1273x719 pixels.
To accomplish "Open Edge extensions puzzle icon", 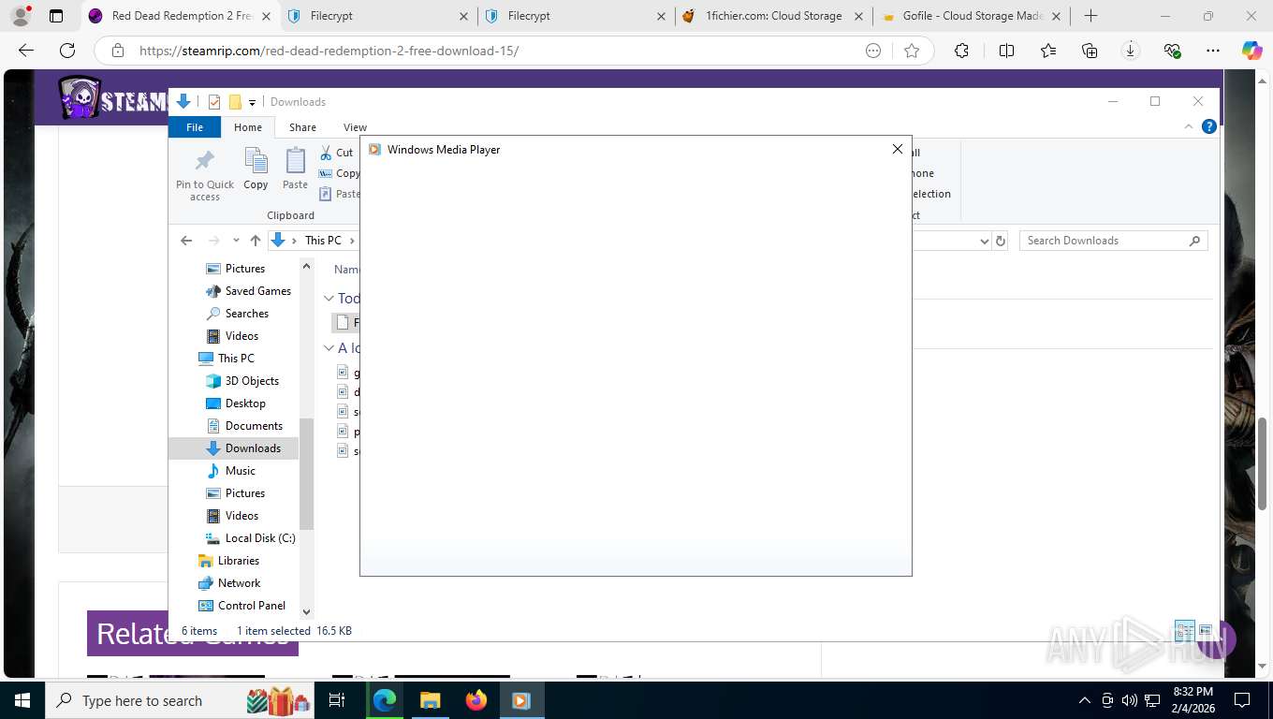I will 961,51.
